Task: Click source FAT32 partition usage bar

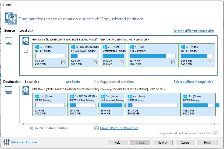Action: [x=84, y=56]
